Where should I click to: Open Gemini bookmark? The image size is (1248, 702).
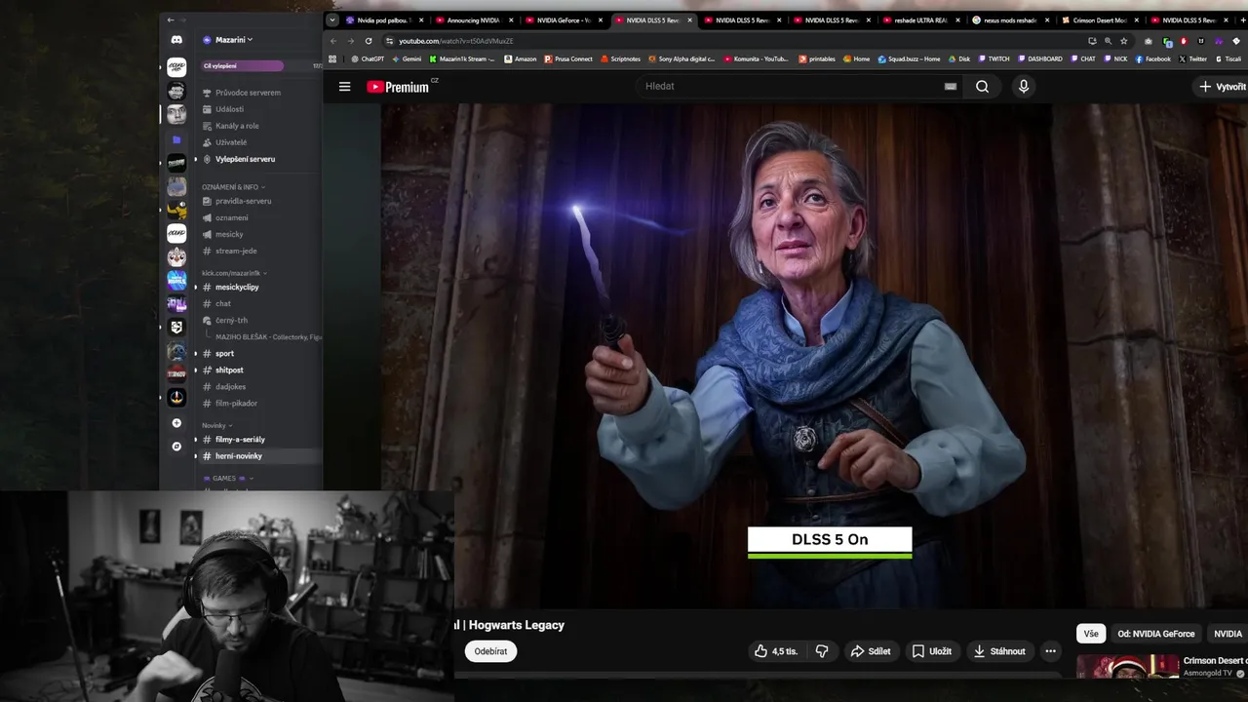[407, 58]
